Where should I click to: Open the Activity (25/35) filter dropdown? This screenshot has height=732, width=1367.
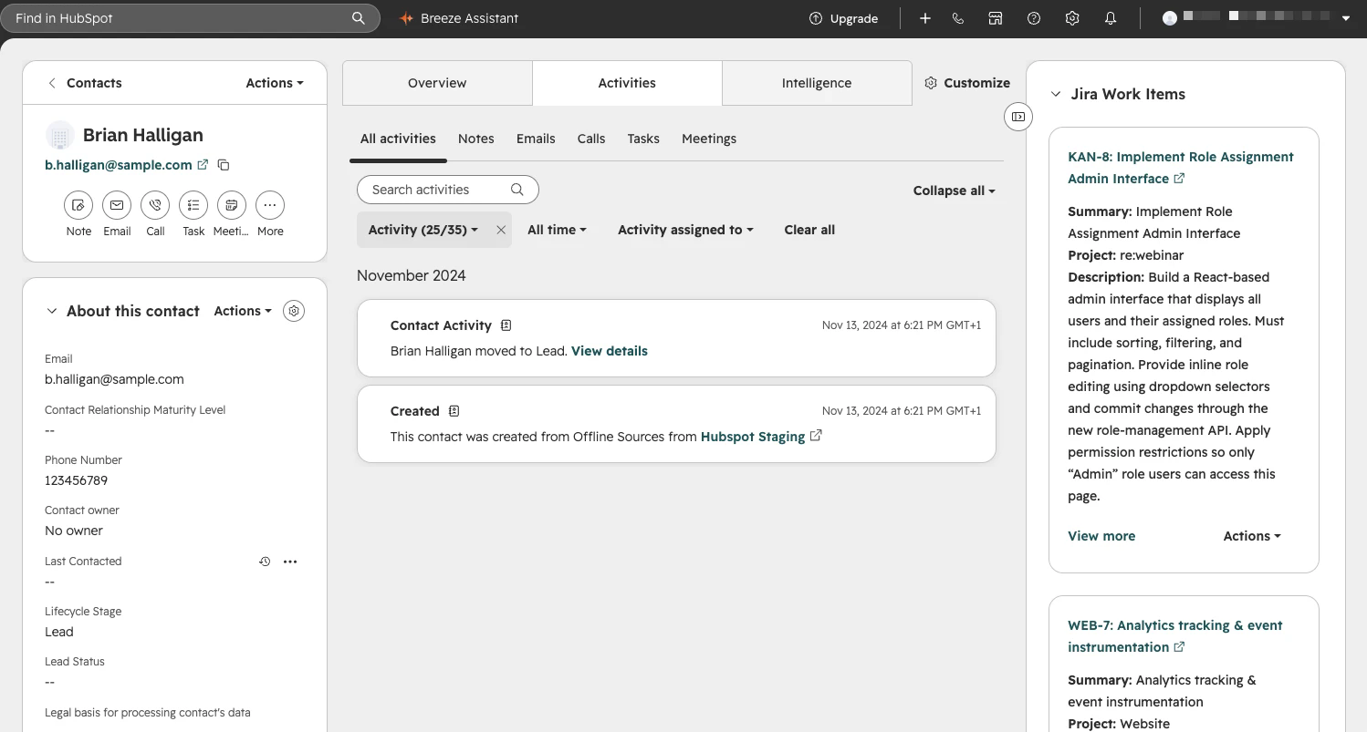(x=423, y=230)
